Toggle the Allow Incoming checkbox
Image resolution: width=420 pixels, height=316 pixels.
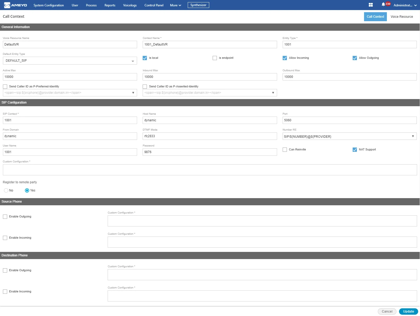[x=285, y=58]
